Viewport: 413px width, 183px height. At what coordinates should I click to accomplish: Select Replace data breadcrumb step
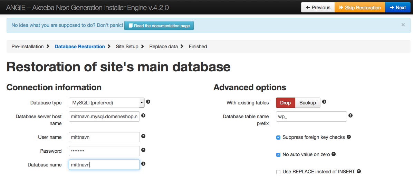tap(164, 47)
